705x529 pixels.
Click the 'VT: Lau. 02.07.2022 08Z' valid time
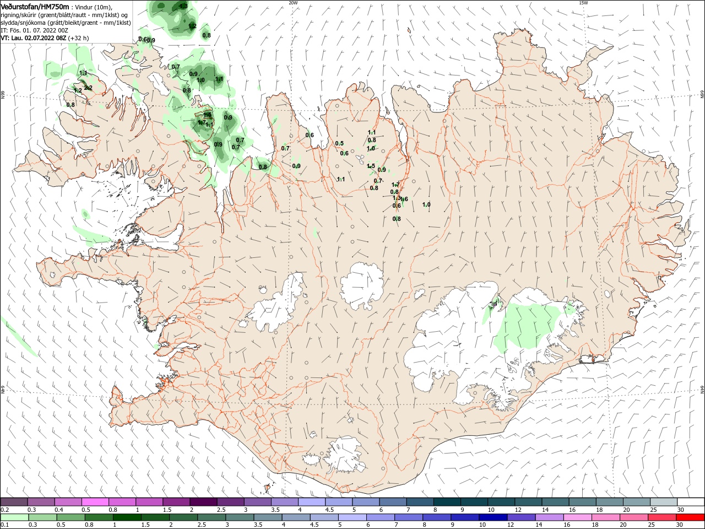tap(32, 38)
